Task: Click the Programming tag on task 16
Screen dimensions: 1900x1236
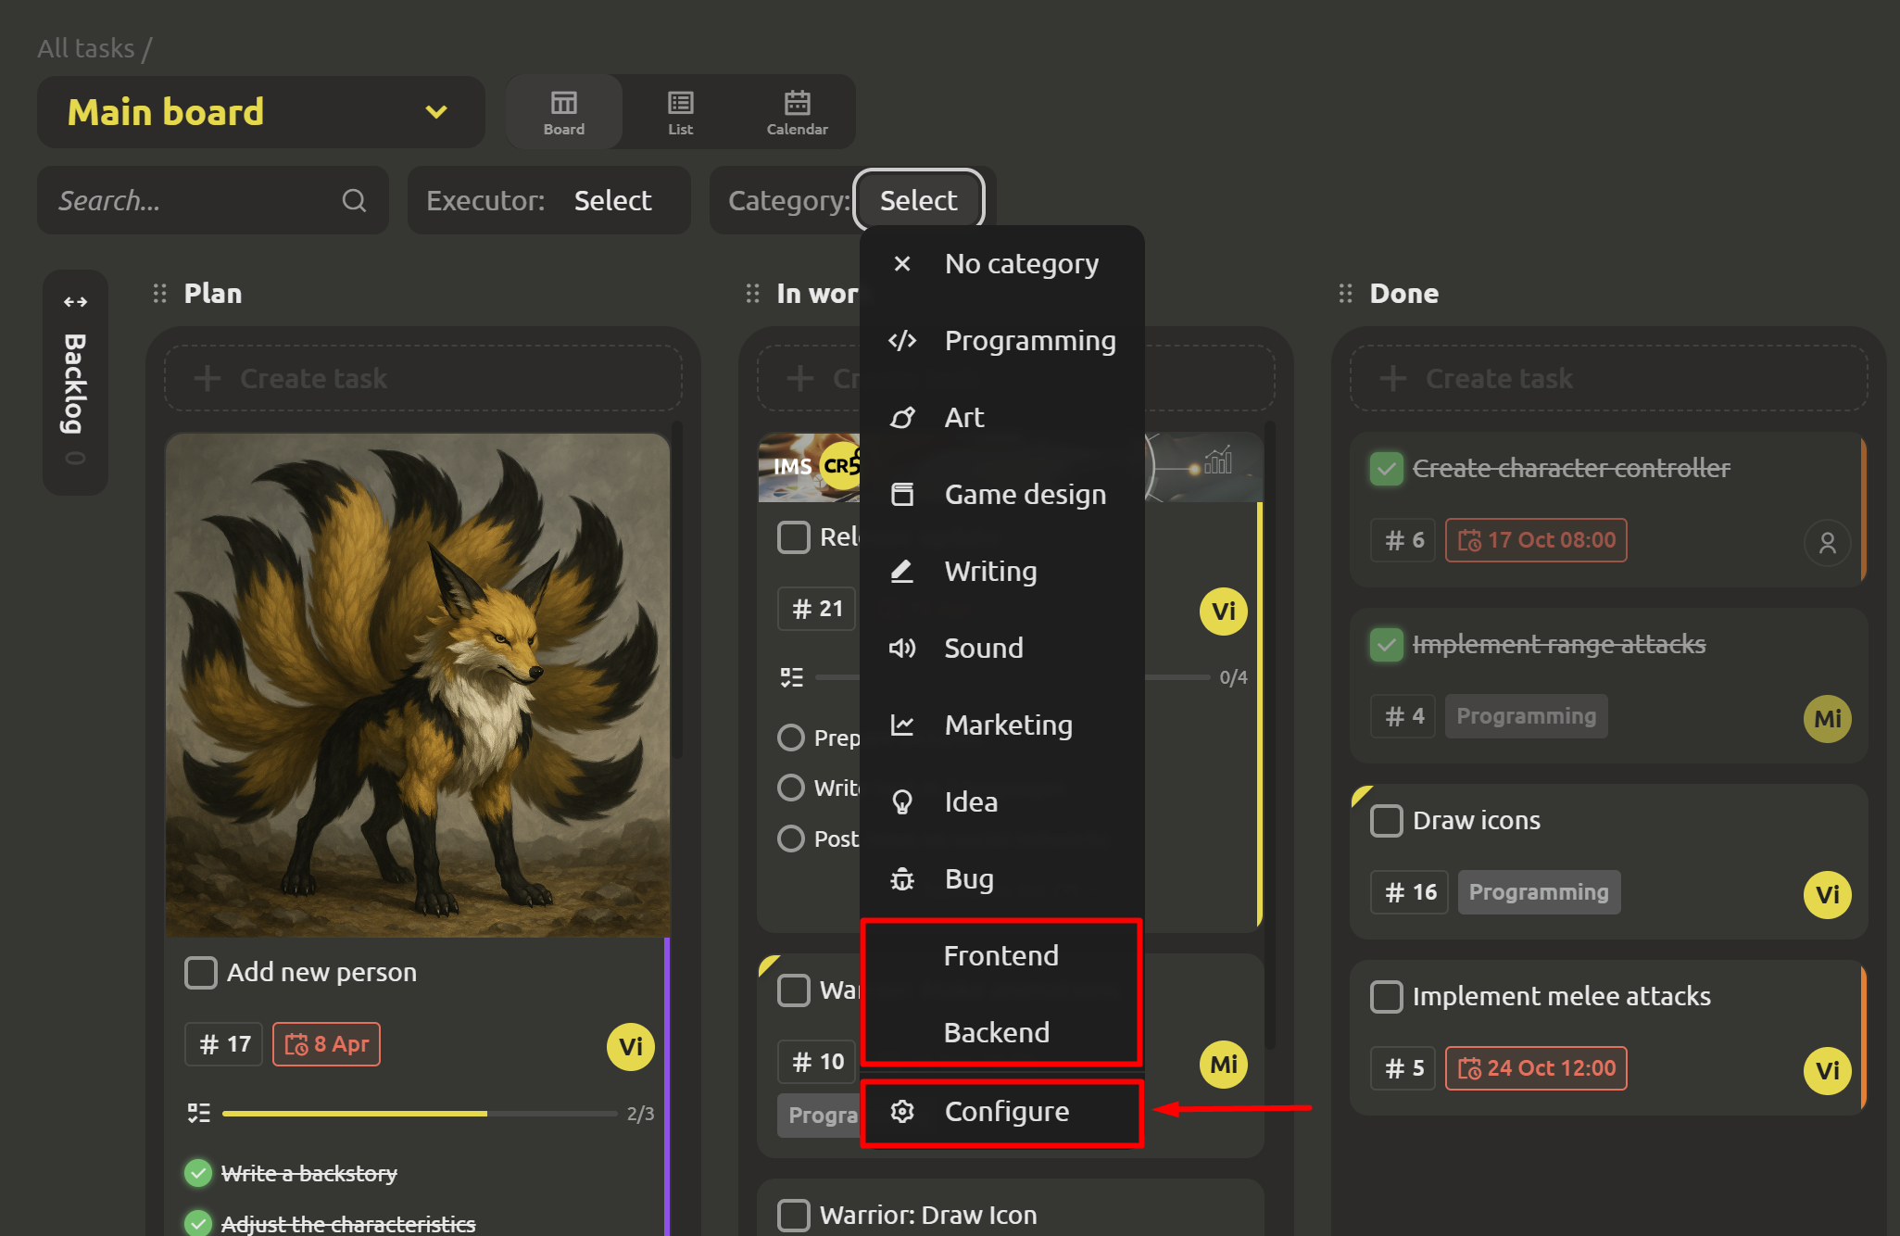Action: pyautogui.click(x=1539, y=893)
